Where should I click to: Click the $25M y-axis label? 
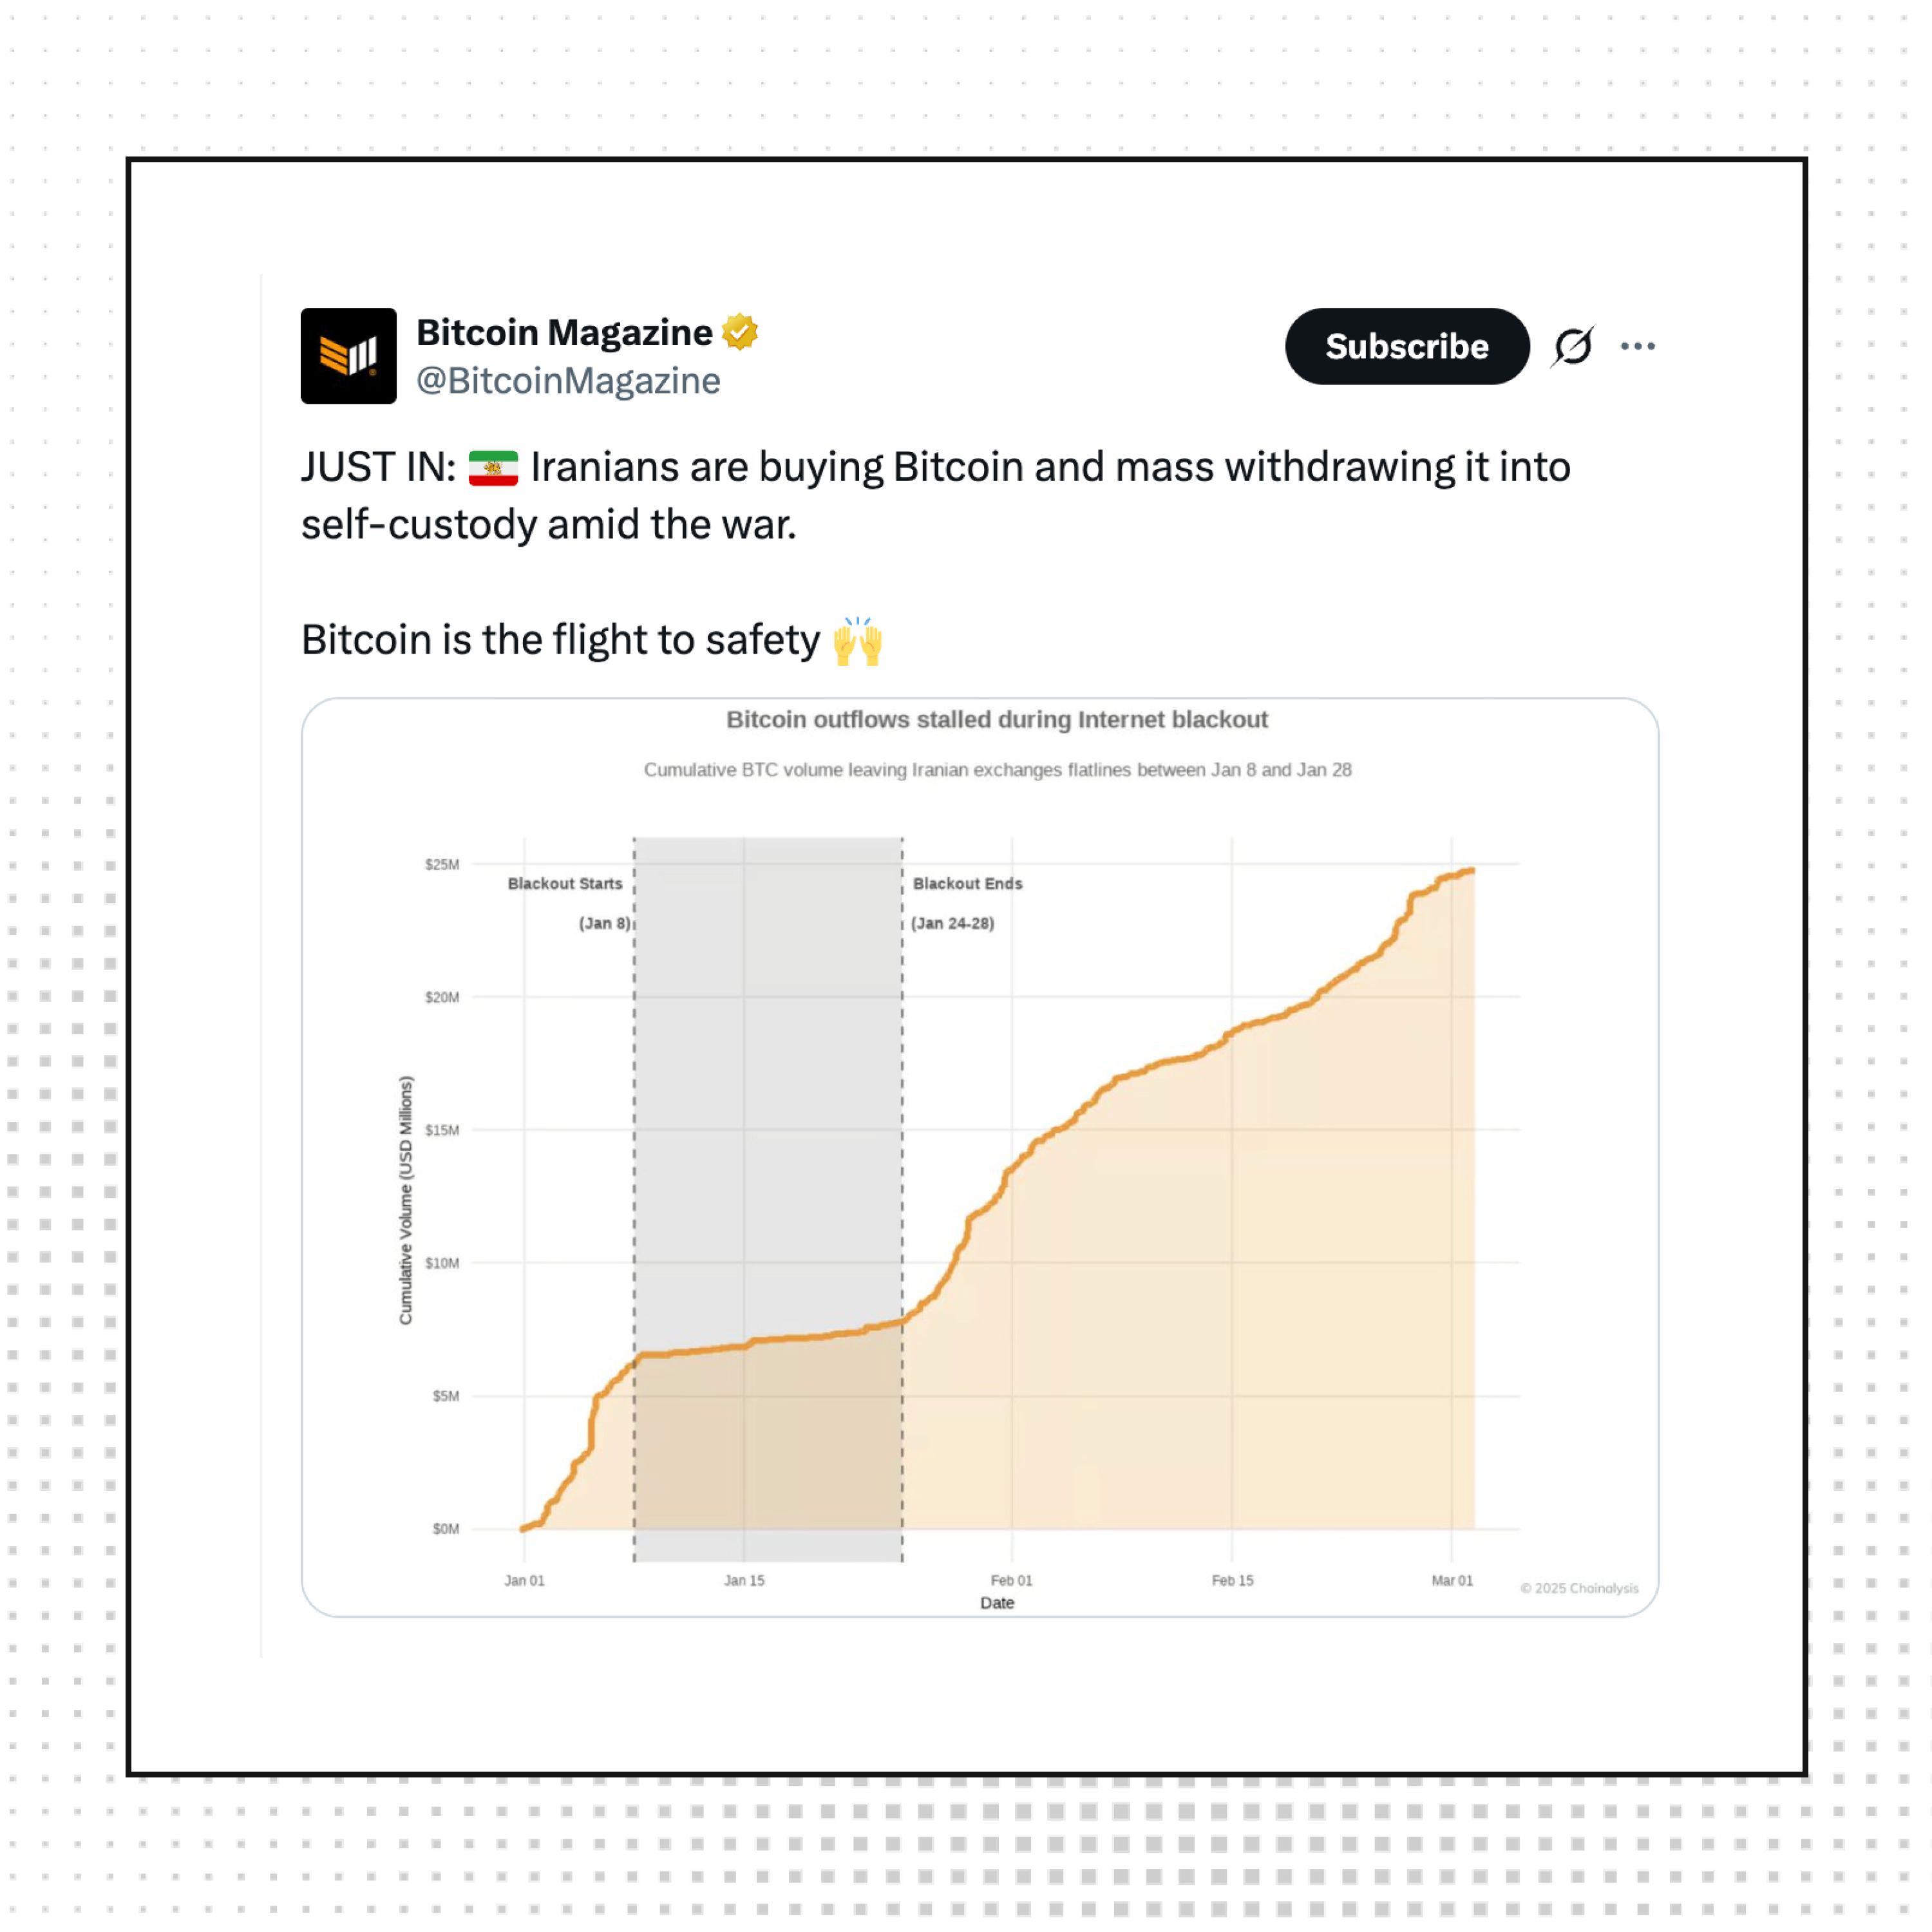click(442, 865)
